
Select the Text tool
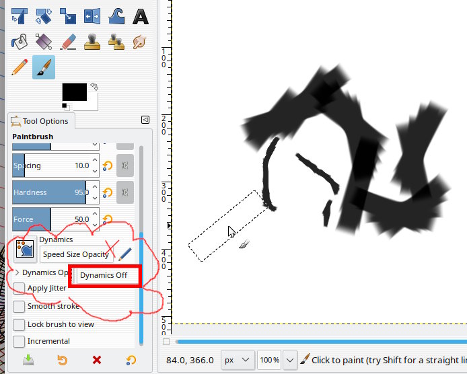pos(140,16)
